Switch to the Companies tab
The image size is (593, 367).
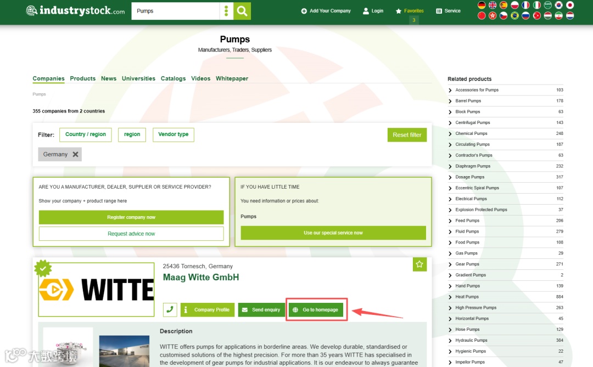point(48,78)
